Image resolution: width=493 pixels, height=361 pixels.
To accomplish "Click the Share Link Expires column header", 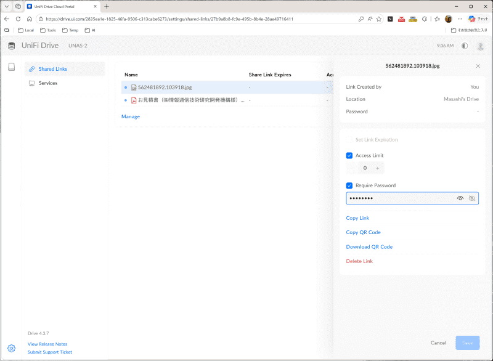I will click(270, 75).
